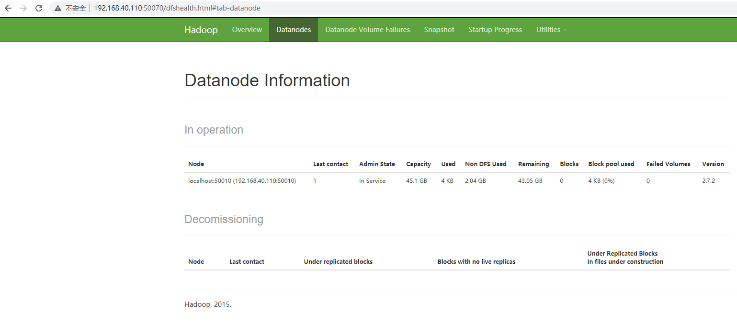Click the In Service admin state cell
The image size is (737, 326).
point(372,181)
